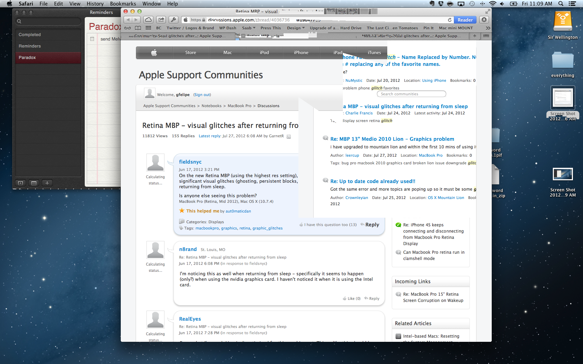583x364 pixels.
Task: Check off the 'send Melv' reminder
Action: click(x=92, y=39)
